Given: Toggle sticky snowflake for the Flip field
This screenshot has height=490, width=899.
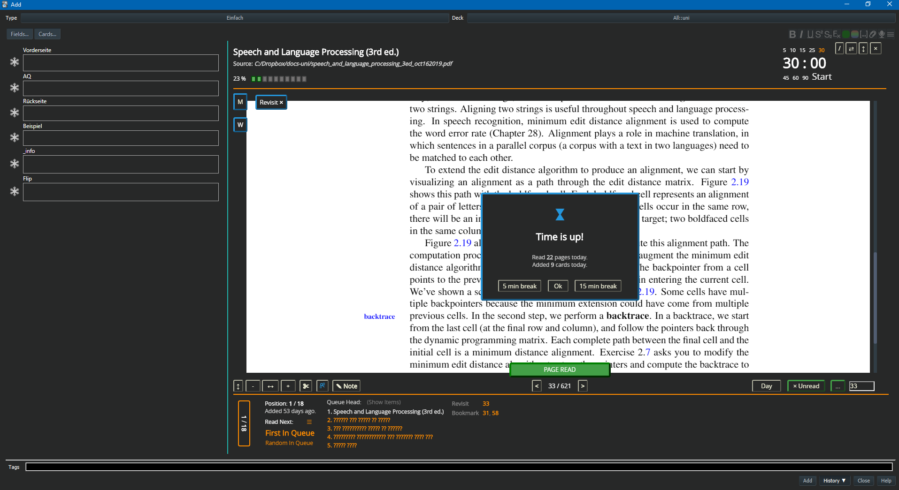Looking at the screenshot, I should pos(15,191).
